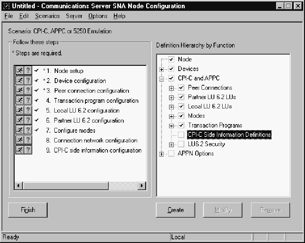
Task: Run Partner LU 6.2 configuration step icon
Action: click(x=20, y=120)
